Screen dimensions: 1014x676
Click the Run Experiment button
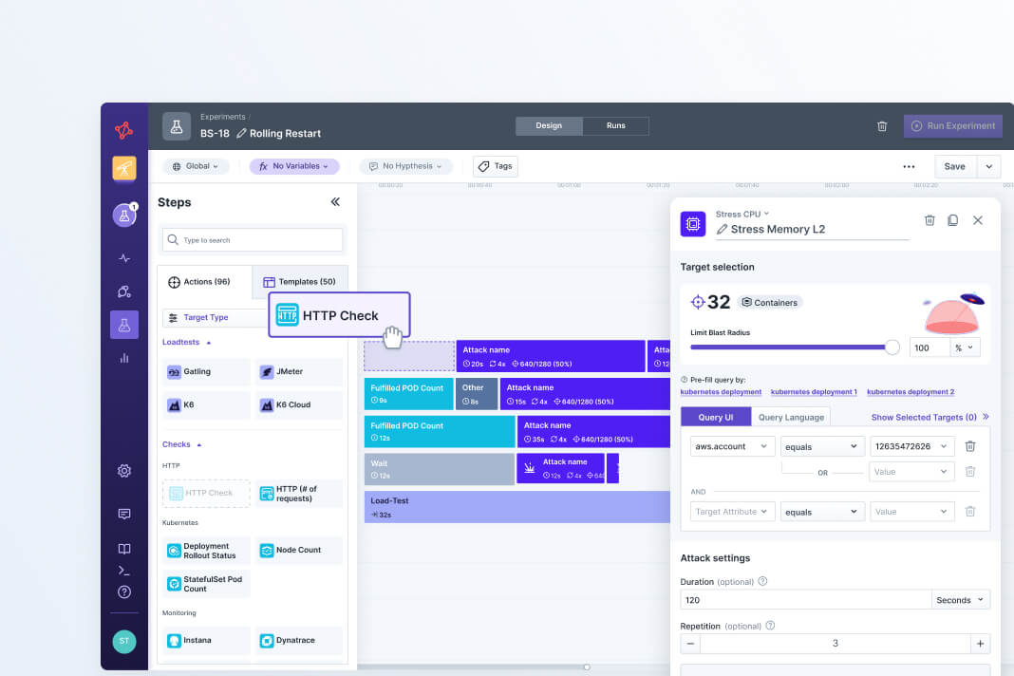953,125
